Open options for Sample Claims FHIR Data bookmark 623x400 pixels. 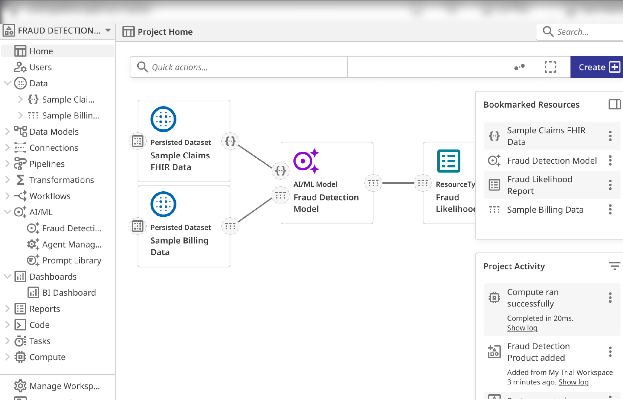610,136
